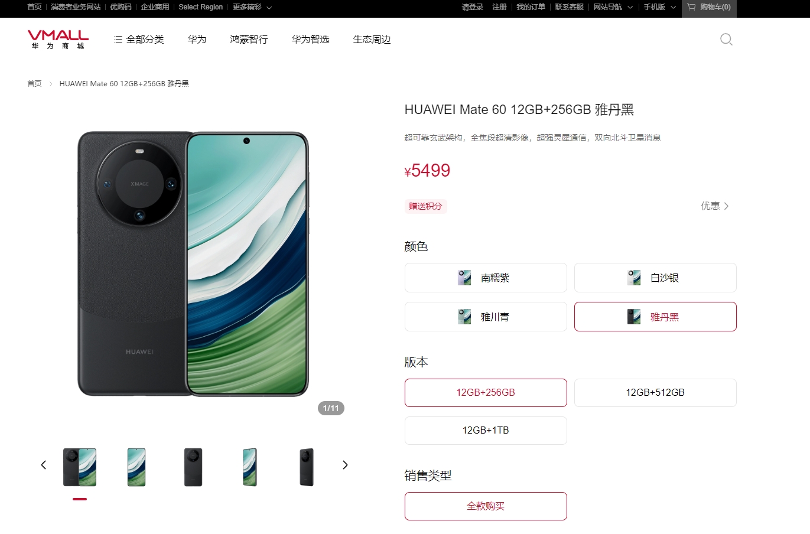Open the search magnifier icon

(726, 40)
